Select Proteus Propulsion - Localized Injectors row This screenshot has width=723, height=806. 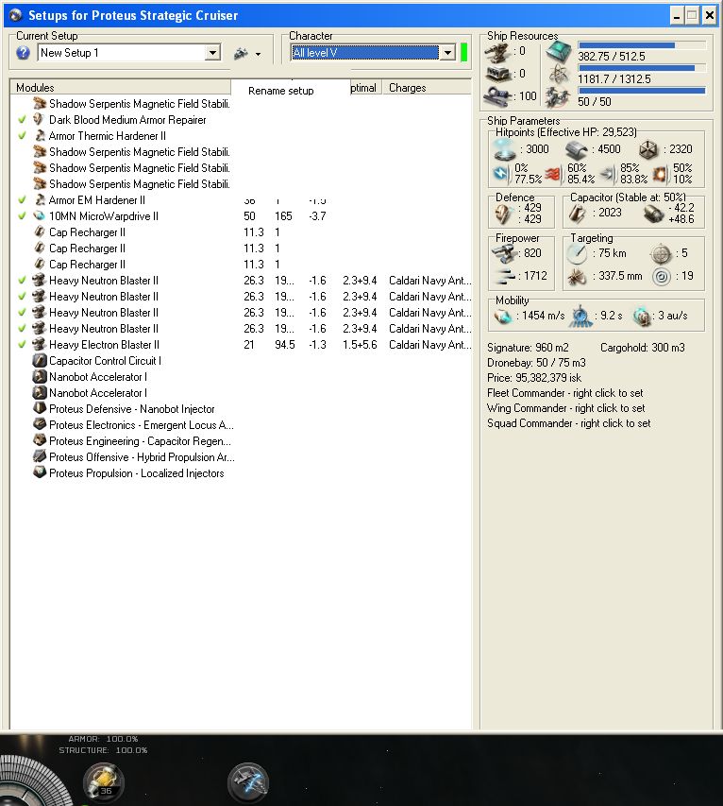click(137, 472)
